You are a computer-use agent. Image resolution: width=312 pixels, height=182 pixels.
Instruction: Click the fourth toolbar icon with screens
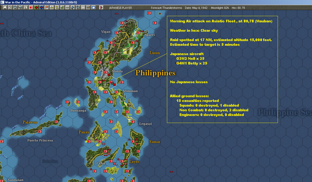click(20, 8)
